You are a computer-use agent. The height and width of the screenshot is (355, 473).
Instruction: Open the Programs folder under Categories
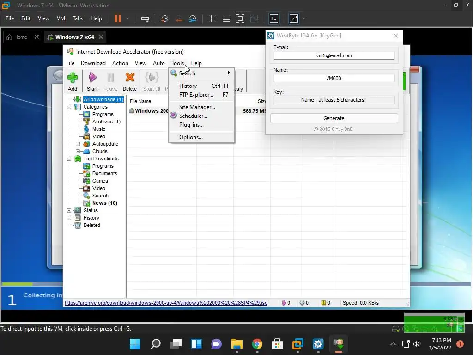[103, 114]
